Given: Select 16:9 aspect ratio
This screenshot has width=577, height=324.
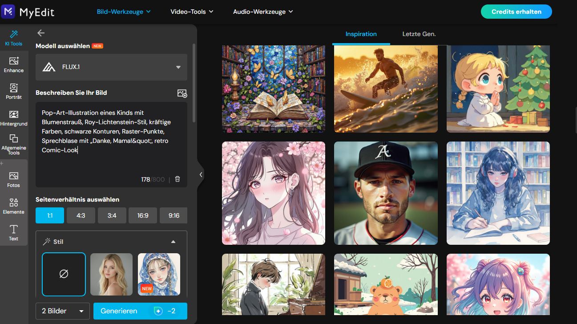Looking at the screenshot, I should [143, 215].
